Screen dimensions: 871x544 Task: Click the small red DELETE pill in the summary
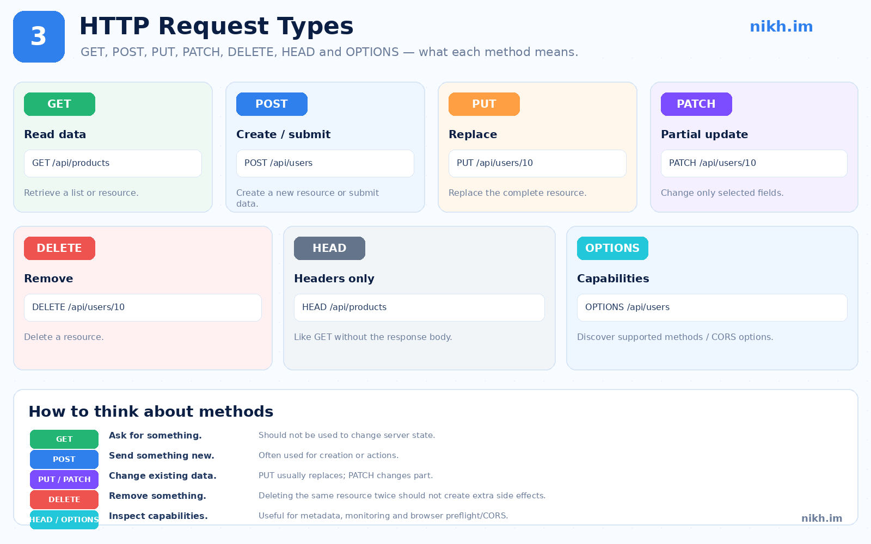coord(64,499)
